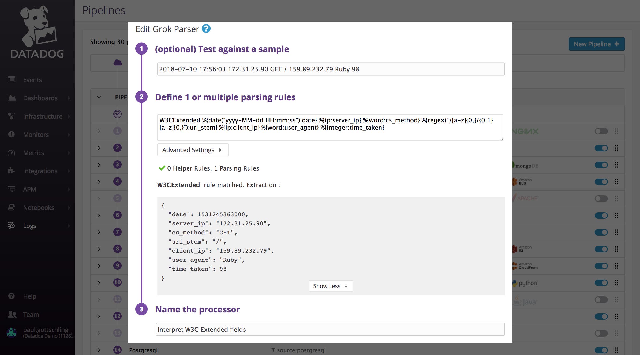This screenshot has height=355, width=640.
Task: Disable the NGINX pipeline toggle
Action: point(602,131)
